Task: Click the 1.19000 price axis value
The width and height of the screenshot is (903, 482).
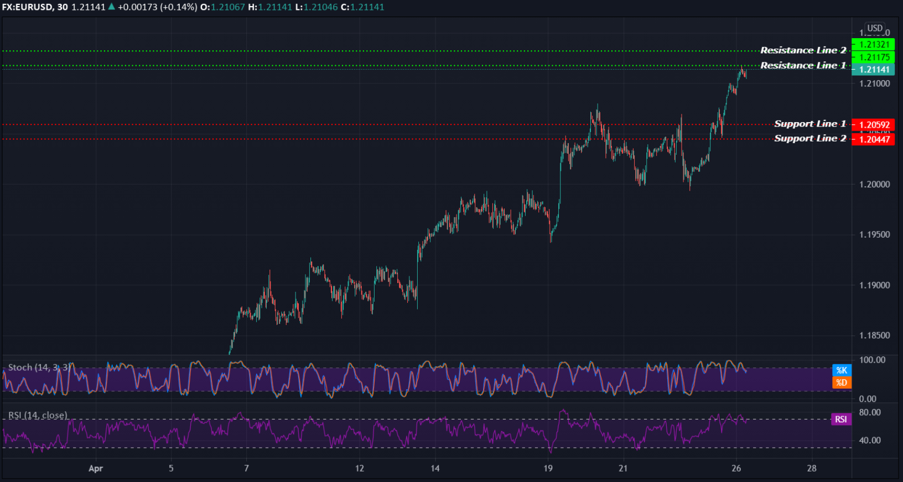Action: point(875,285)
